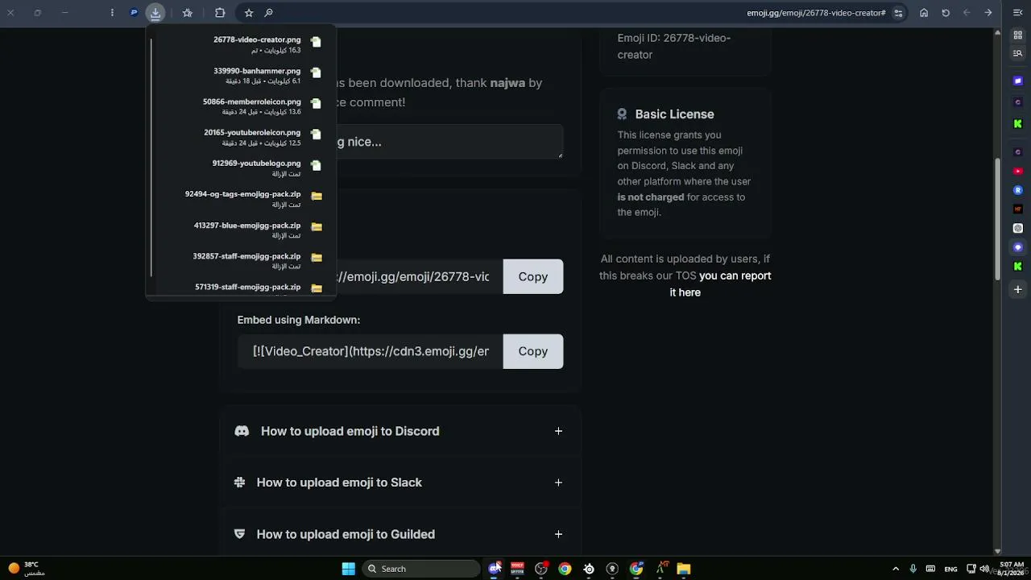This screenshot has width=1031, height=580.
Task: Click the microphone tray icon
Action: [913, 569]
